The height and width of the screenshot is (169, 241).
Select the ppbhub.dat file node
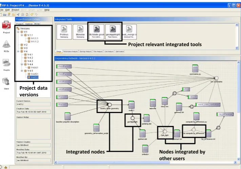tap(142, 133)
